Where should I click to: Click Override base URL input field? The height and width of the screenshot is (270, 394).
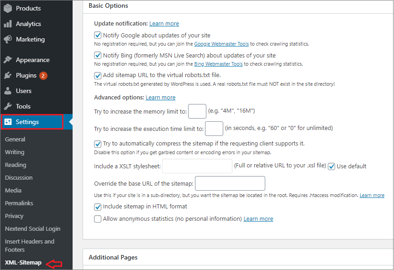[230, 183]
